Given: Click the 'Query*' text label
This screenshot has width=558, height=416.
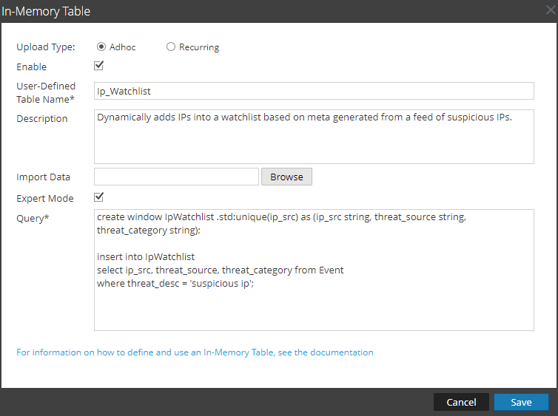Looking at the screenshot, I should [x=32, y=218].
